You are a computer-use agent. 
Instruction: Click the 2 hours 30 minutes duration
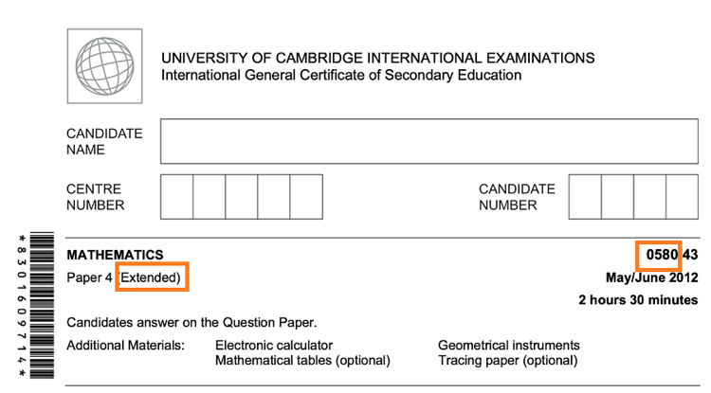[x=638, y=300]
